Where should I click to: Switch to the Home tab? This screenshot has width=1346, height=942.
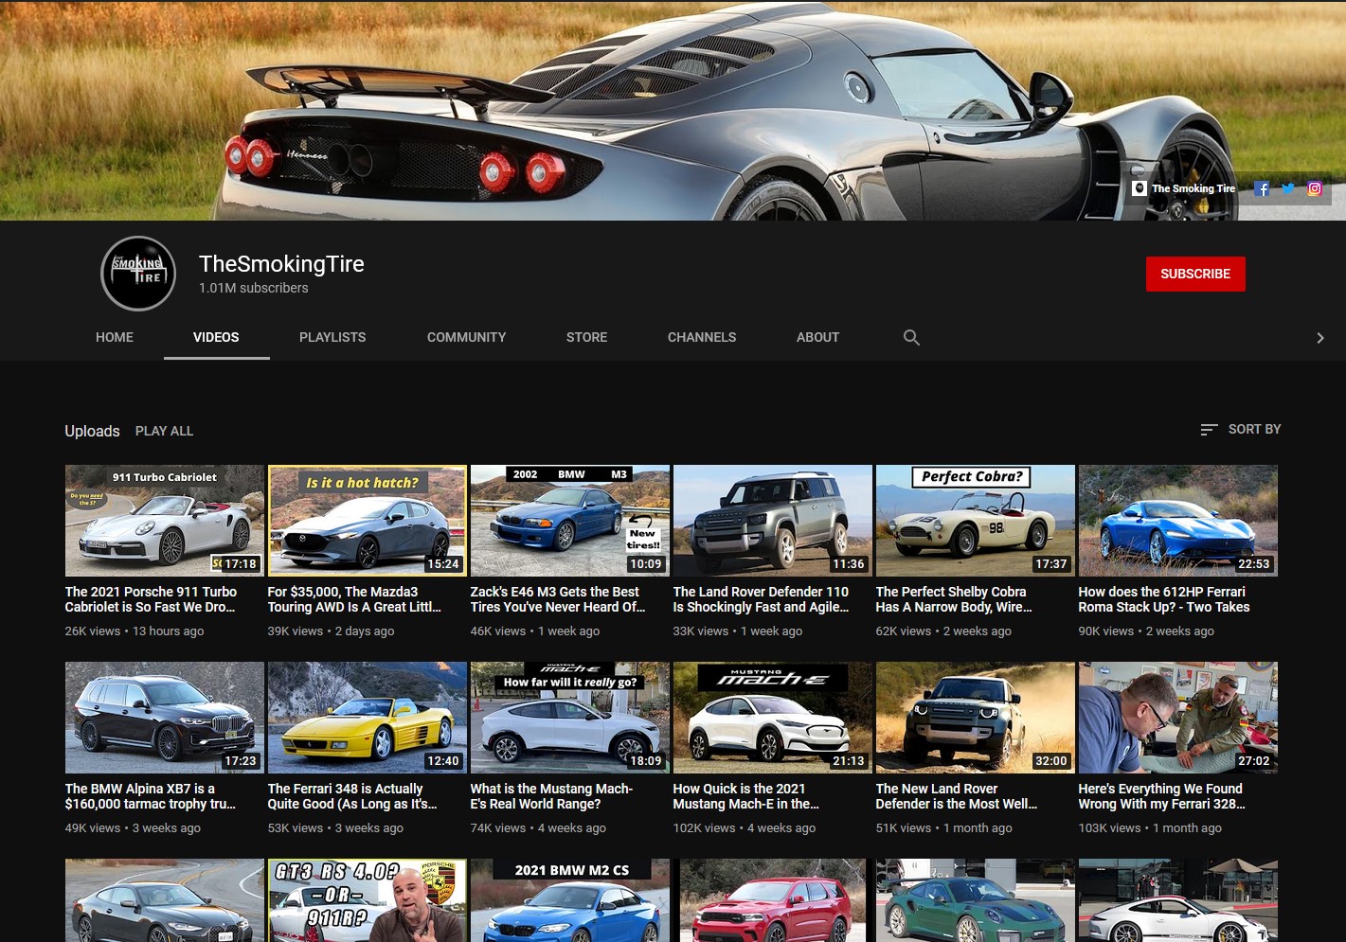tap(115, 337)
